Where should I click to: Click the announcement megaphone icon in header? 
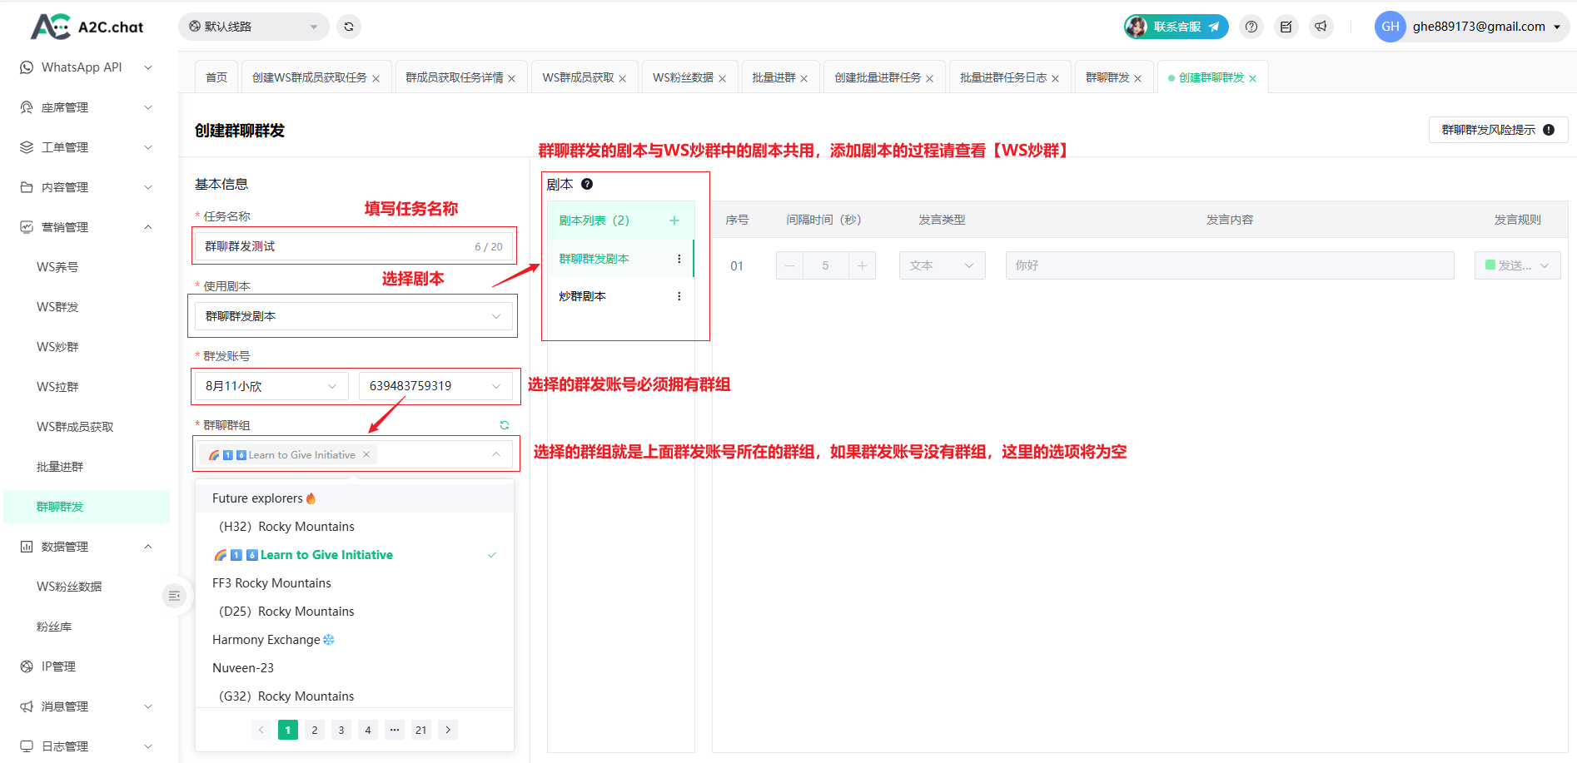tap(1321, 27)
